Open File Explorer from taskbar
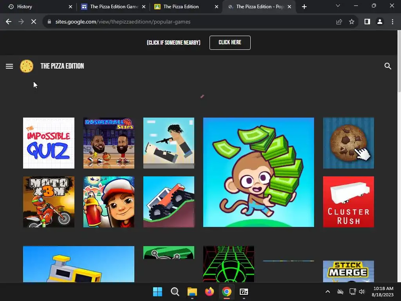The height and width of the screenshot is (301, 401). coord(192,292)
